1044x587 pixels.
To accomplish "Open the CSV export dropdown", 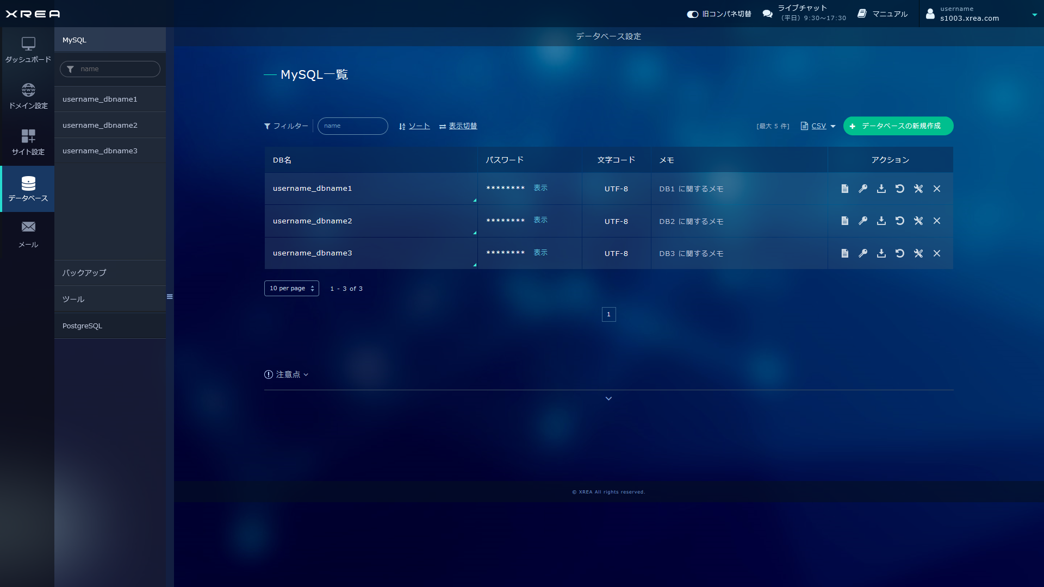I will (x=818, y=126).
